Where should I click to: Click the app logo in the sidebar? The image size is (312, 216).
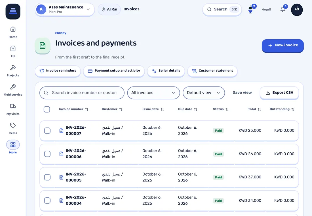click(x=13, y=11)
